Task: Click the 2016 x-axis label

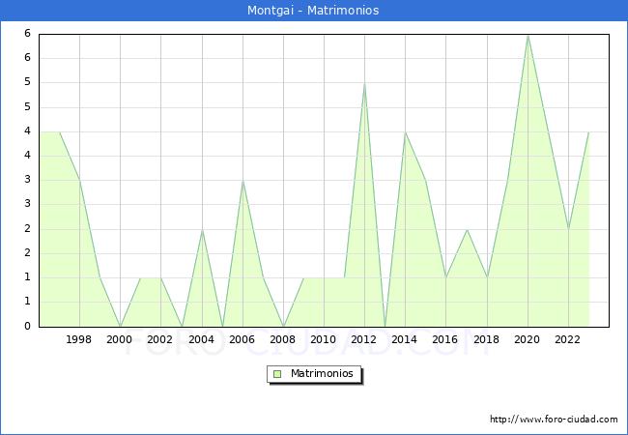Action: pos(445,339)
